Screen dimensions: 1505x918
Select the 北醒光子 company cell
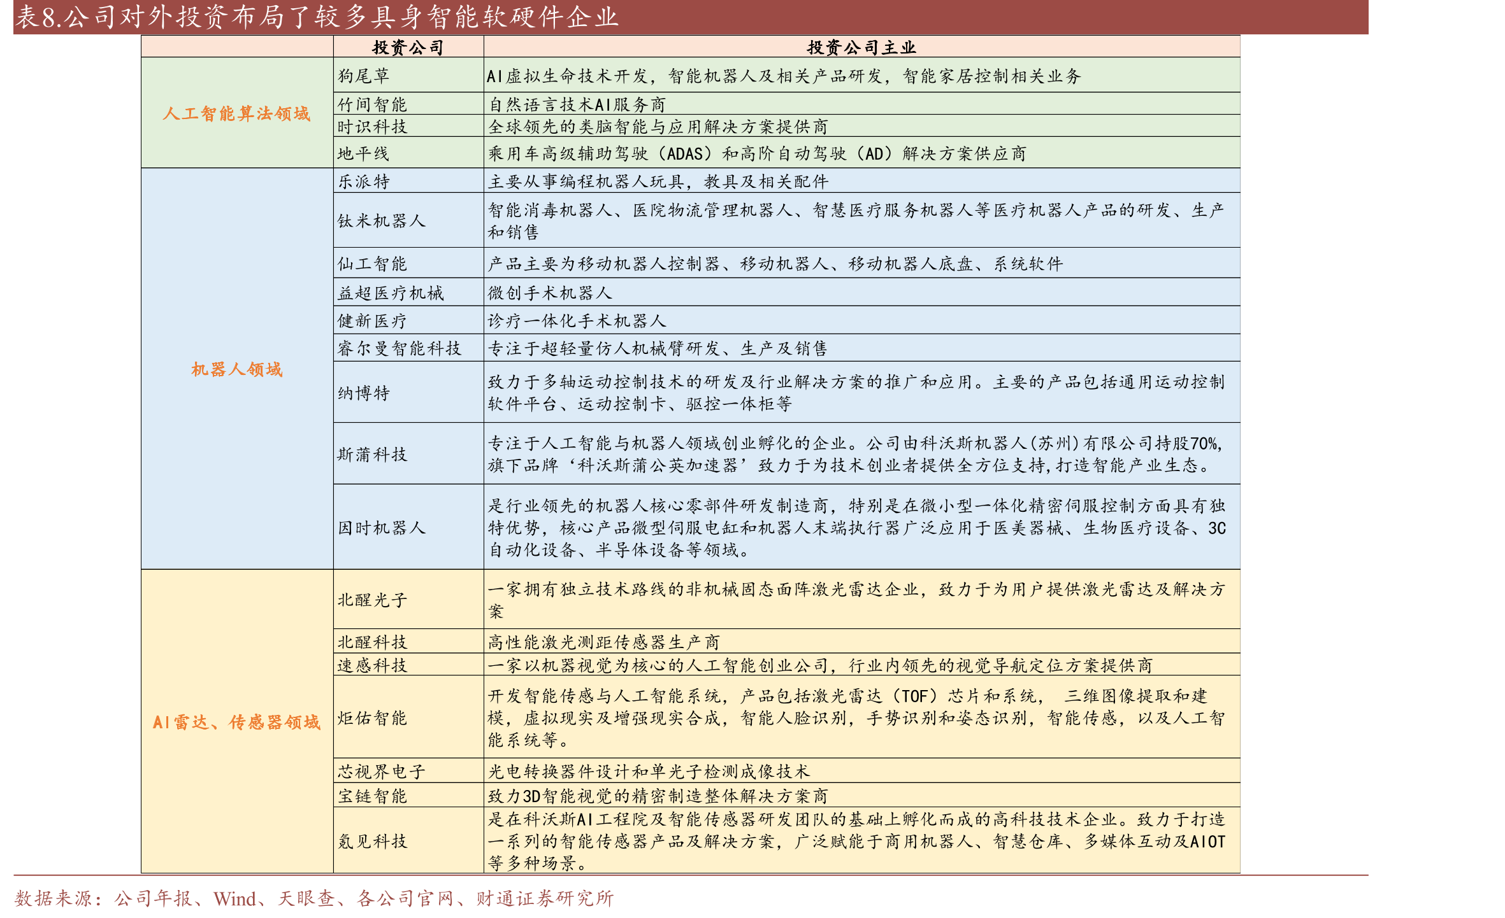(x=408, y=600)
